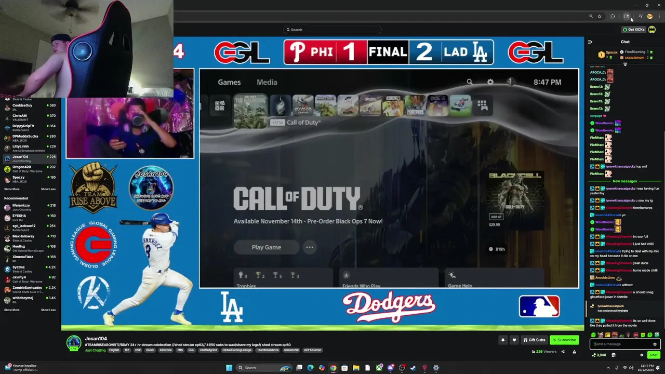Click the report warning triangle icon
Screen dimensions: 665x374
tap(574, 352)
